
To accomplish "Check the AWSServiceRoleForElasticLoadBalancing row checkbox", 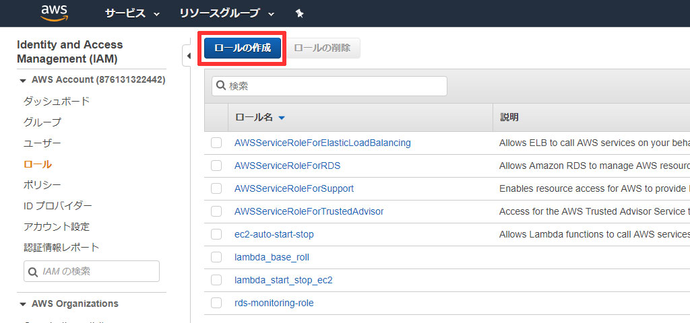I will 216,143.
